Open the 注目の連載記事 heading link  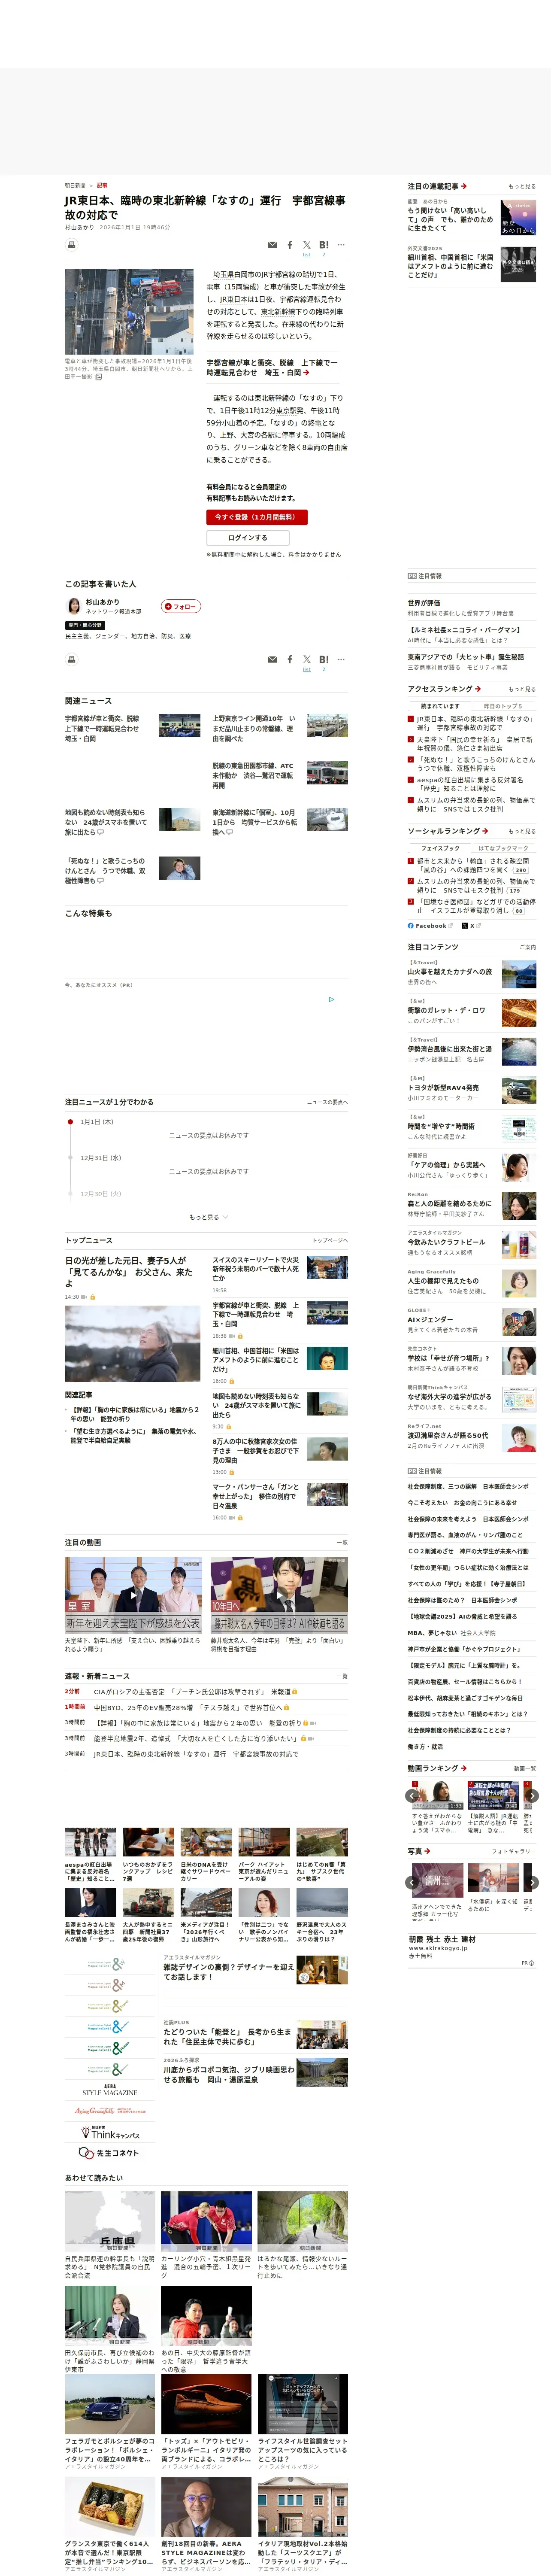coord(437,186)
